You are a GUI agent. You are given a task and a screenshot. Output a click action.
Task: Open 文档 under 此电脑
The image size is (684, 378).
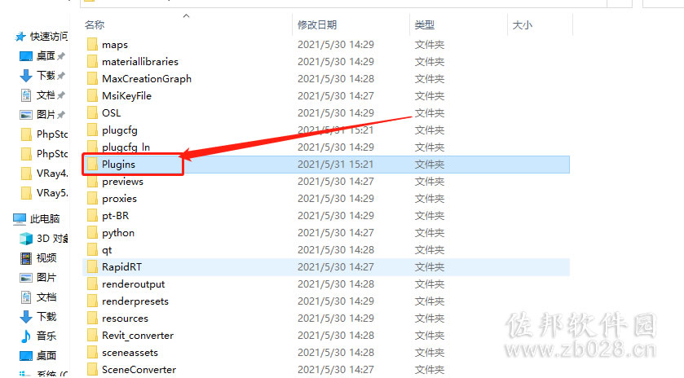[x=46, y=297]
